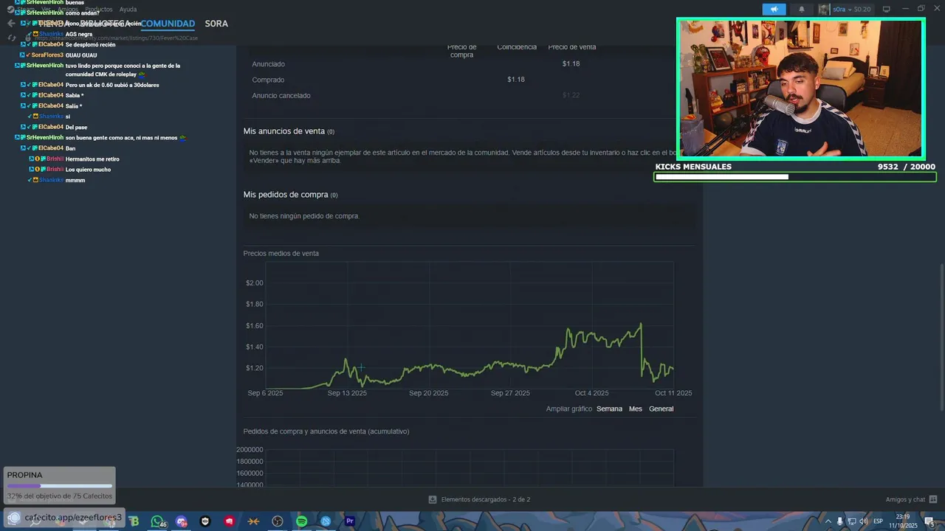Click the Pedidos de compra y anuncios heading
This screenshot has width=945, height=531.
click(326, 431)
